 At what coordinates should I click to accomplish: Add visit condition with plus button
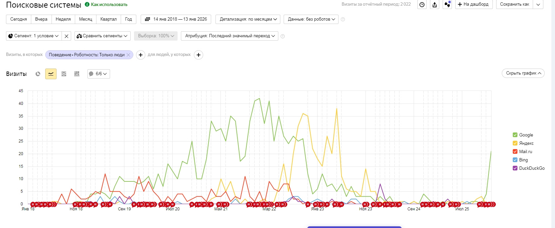click(x=141, y=55)
